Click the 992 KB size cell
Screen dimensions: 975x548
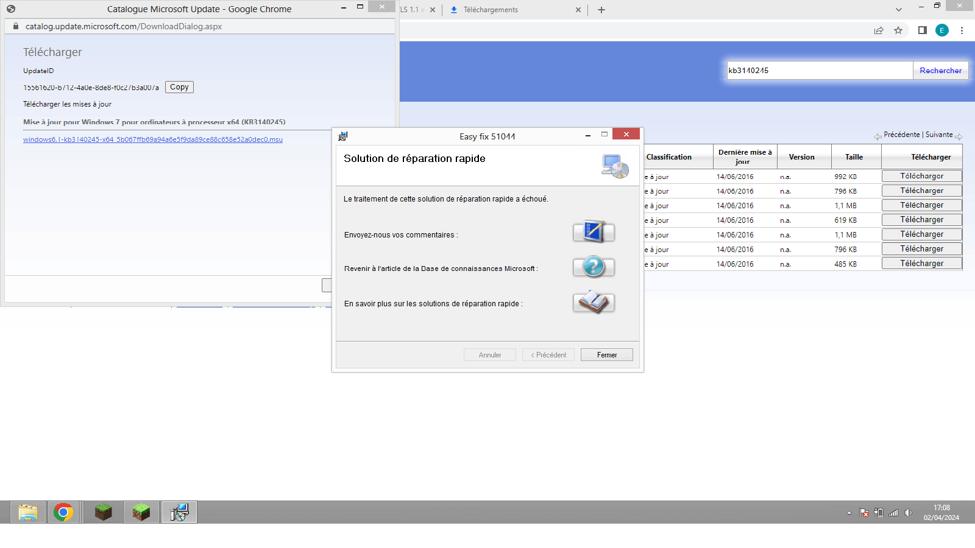coord(846,177)
